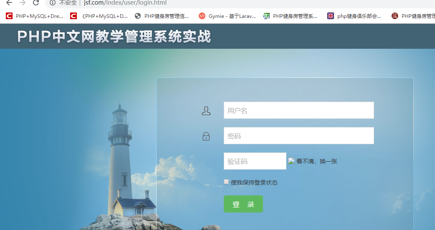
Task: Open the PHP健身房管理信... bookmark
Action: tap(162, 16)
